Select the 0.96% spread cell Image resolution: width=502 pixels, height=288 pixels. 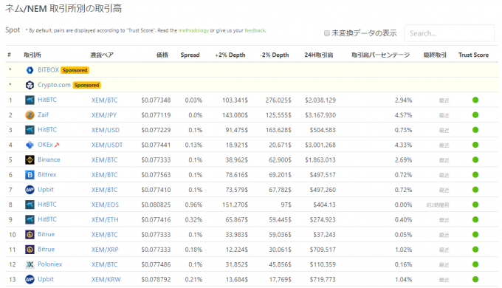(x=193, y=205)
